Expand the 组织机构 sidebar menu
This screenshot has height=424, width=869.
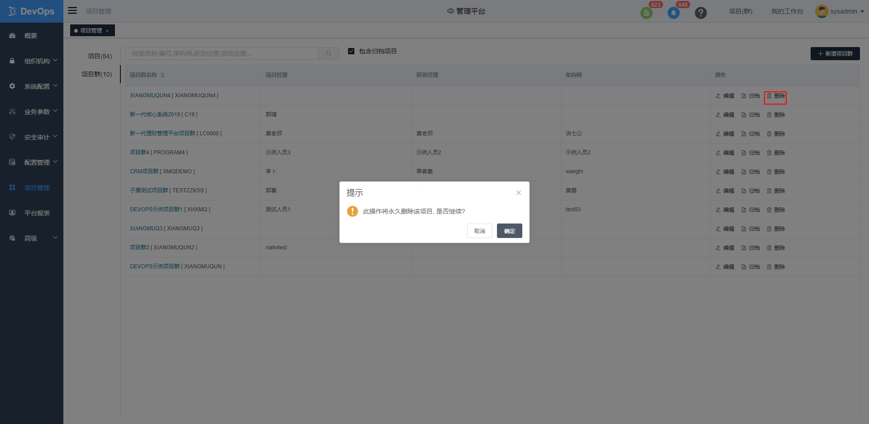point(32,61)
